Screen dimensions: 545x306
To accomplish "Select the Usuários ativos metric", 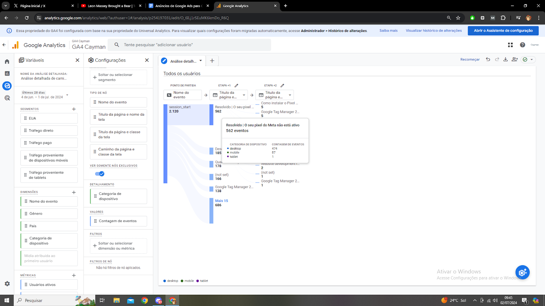I will (49, 285).
